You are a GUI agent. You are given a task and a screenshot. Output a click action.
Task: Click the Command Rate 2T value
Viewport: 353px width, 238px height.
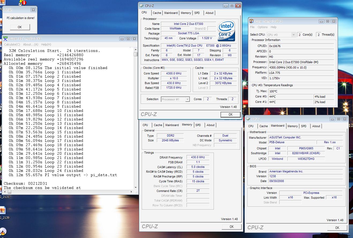click(x=198, y=191)
